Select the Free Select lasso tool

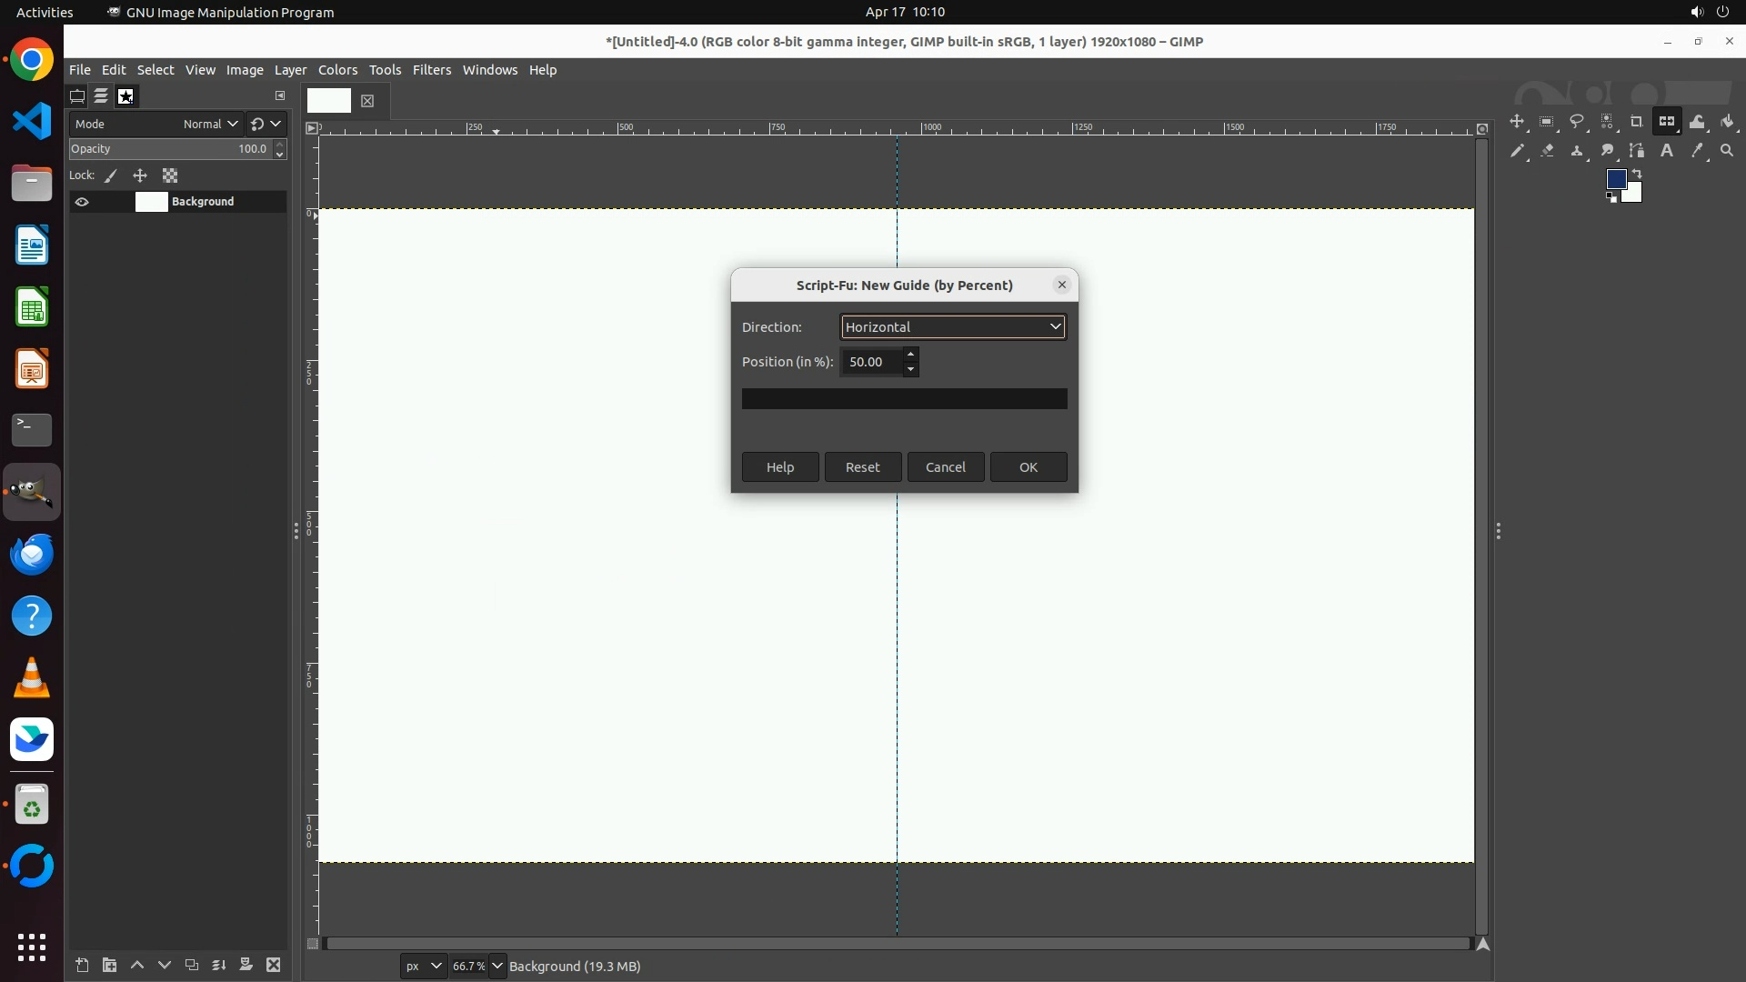coord(1577,122)
